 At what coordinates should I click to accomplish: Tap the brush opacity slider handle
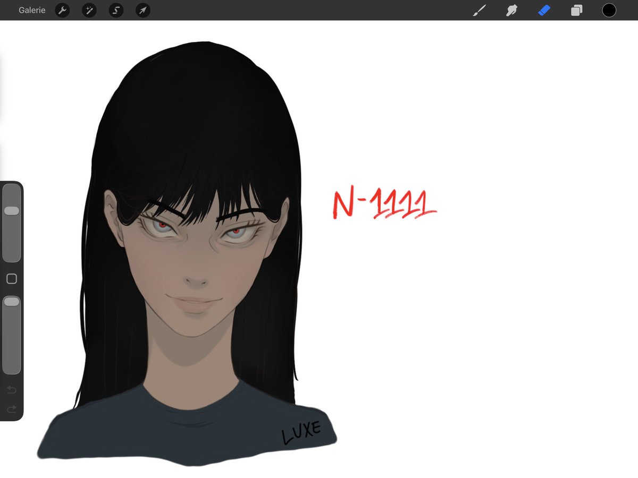12,302
